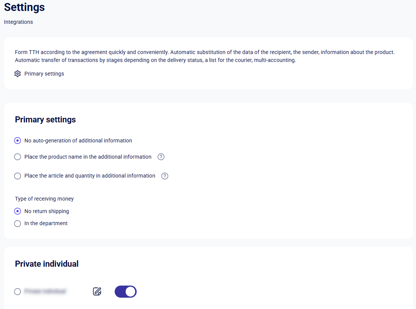This screenshot has width=416, height=309.
Task: Click the gear icon beside Primary settings
Action: click(x=17, y=74)
